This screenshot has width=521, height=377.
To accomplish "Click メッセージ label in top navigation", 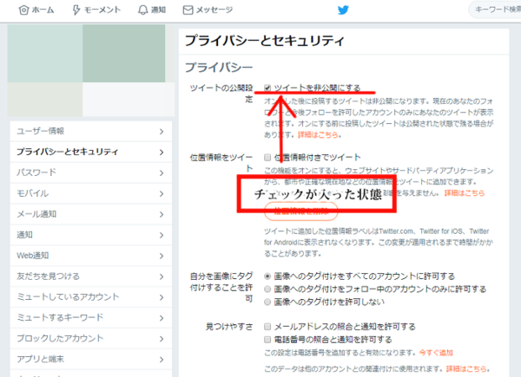I will coord(214,10).
